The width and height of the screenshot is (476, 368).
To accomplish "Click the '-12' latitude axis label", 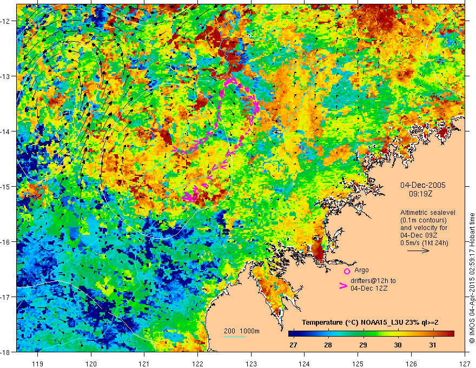I will click(5, 21).
